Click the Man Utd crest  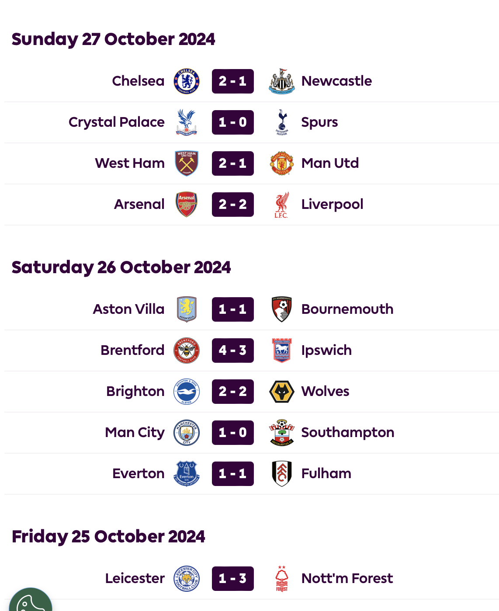(282, 163)
